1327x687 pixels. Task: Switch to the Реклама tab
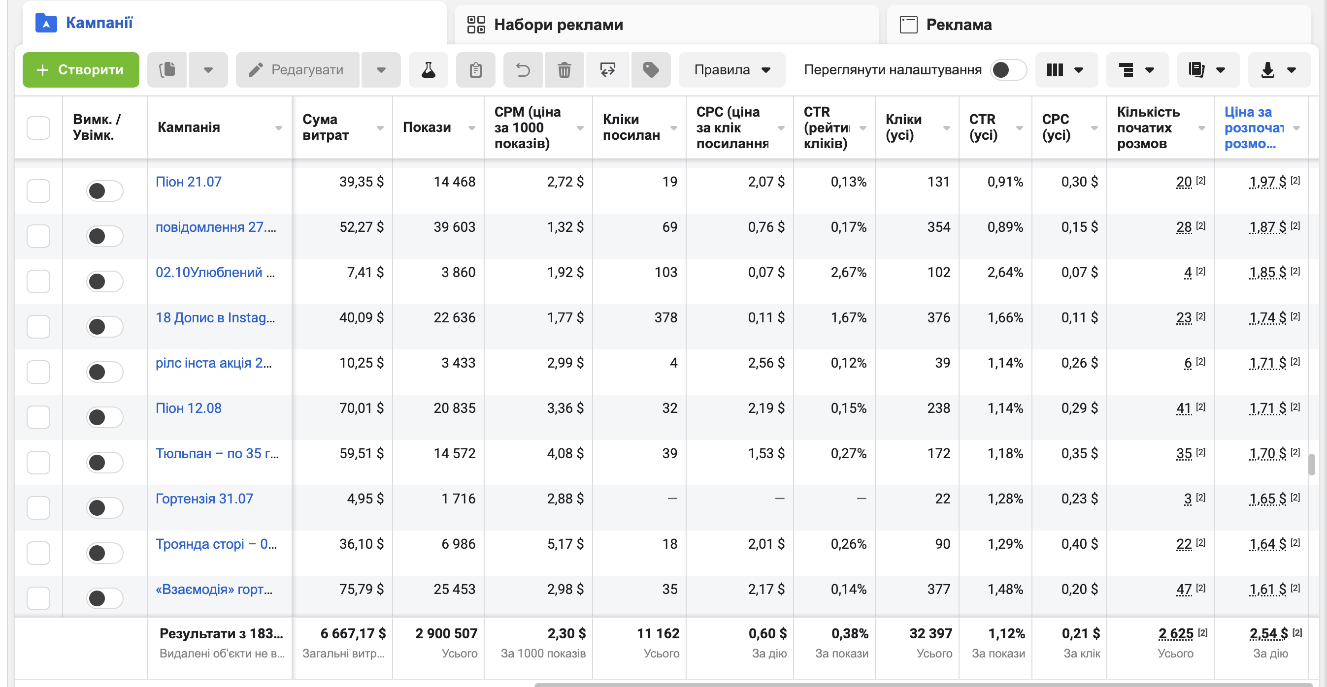(x=1099, y=24)
